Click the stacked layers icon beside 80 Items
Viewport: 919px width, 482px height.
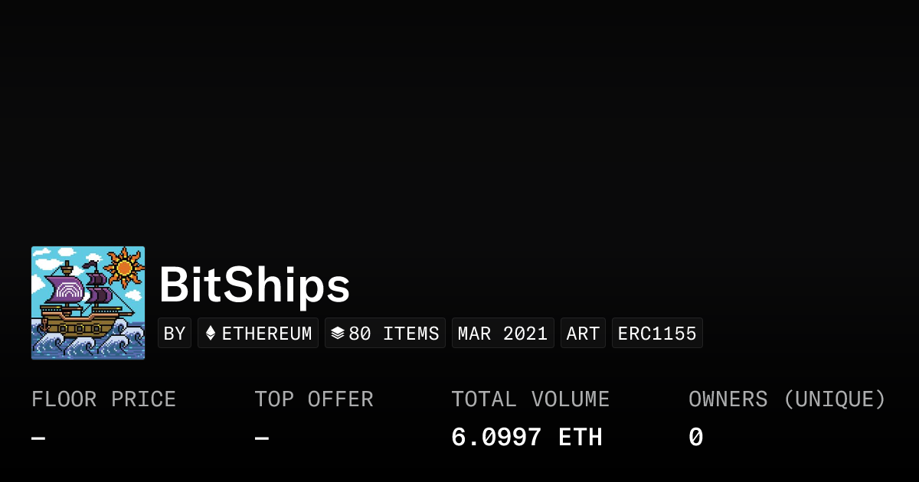pyautogui.click(x=337, y=334)
